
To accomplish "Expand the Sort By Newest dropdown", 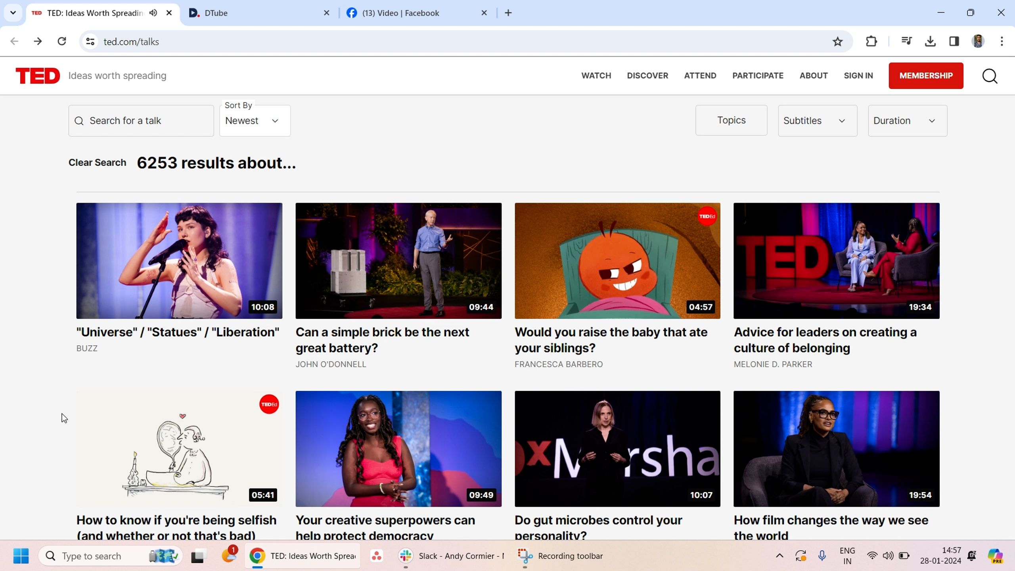I will [255, 121].
